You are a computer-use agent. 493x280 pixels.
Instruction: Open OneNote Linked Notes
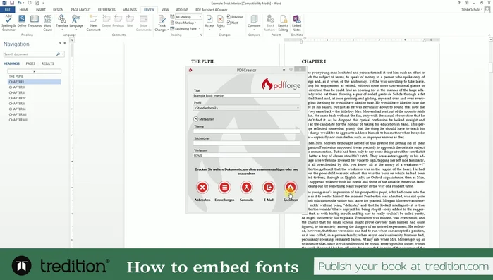click(296, 23)
